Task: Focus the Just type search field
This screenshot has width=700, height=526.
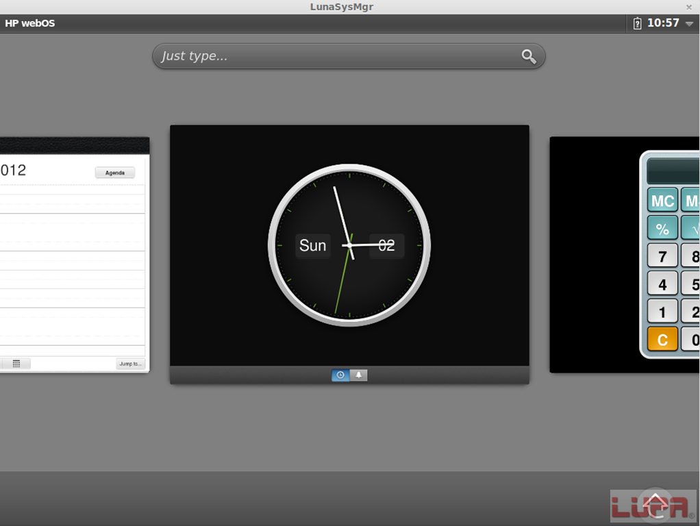Action: pyautogui.click(x=348, y=56)
